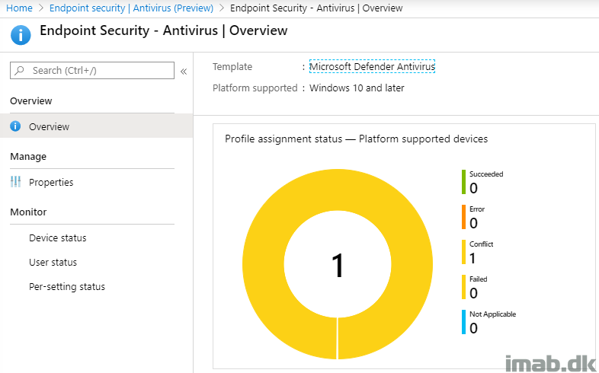
Task: Click the Succeeded legend label
Action: tap(486, 174)
